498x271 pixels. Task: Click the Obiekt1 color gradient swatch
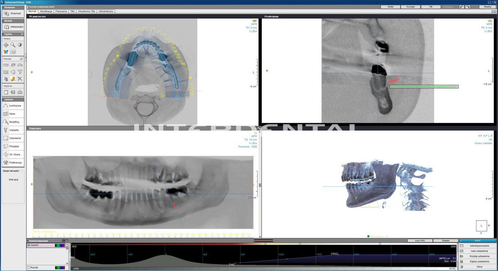coord(60,245)
